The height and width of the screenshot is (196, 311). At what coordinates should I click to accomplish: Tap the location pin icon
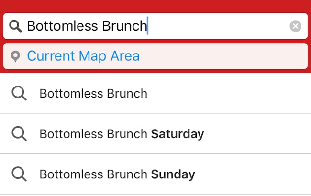coord(15,56)
